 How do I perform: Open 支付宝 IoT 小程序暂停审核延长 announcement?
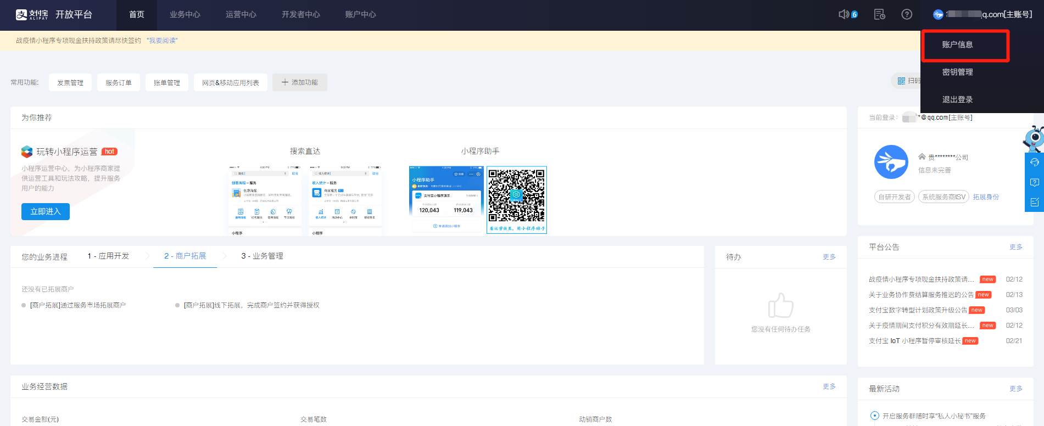click(915, 341)
